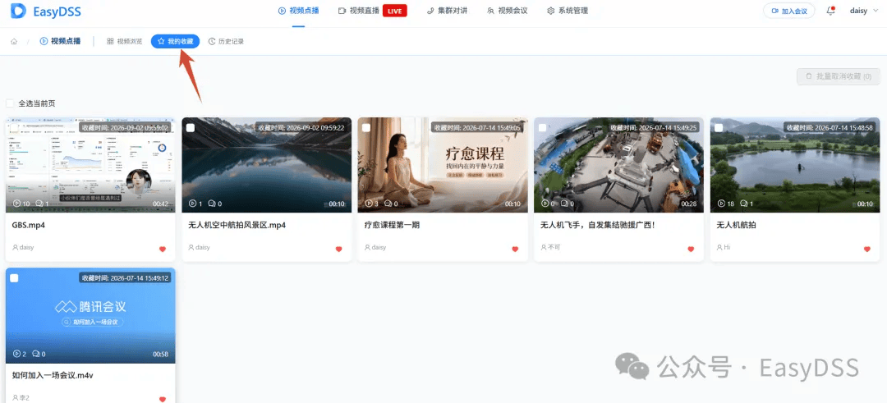
Task: Click the EasyDSS logo icon
Action: tap(18, 11)
